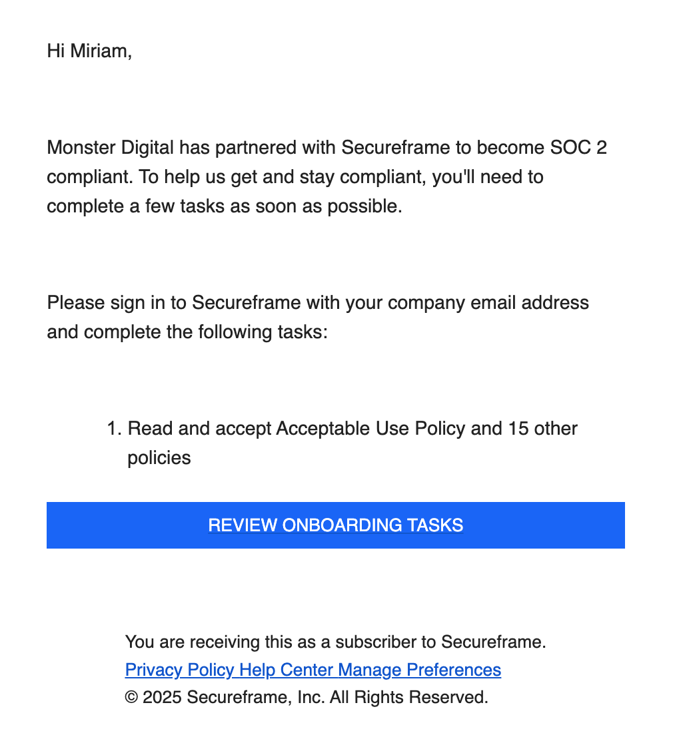
Task: Click "and complete the following tasks:" line
Action: coord(187,332)
